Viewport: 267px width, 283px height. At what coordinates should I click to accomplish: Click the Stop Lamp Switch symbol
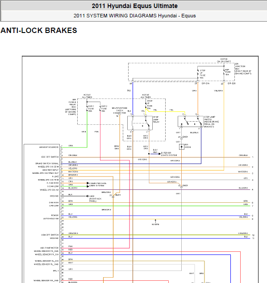tap(190, 122)
